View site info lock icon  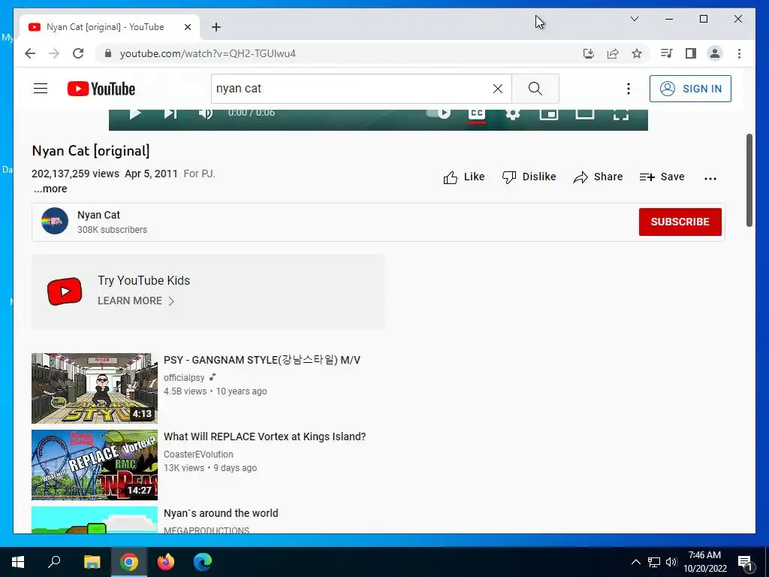click(108, 53)
